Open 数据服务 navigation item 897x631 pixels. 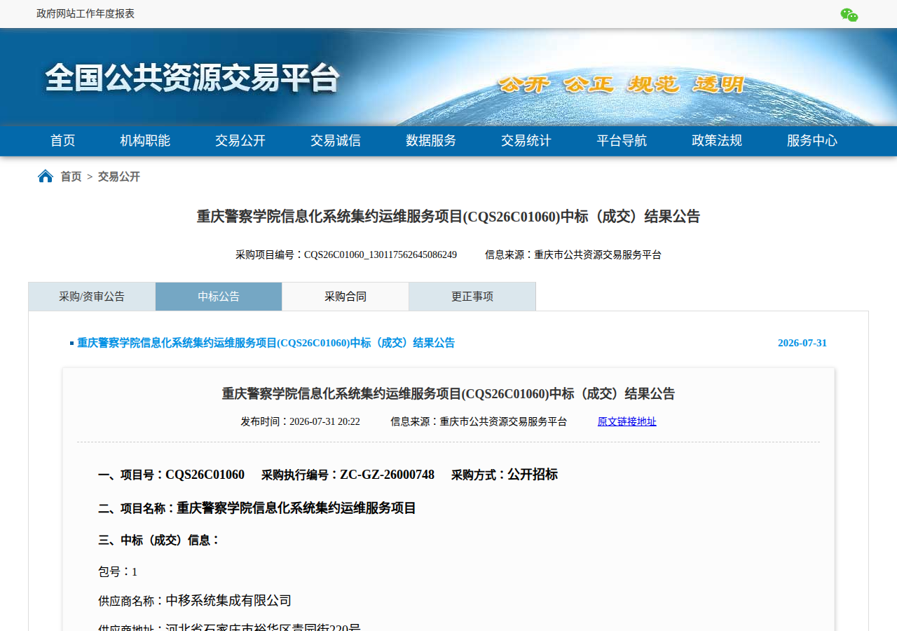coord(431,140)
